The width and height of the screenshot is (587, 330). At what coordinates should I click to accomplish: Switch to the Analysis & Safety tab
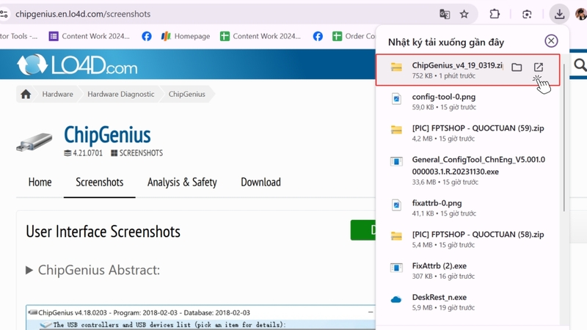click(182, 182)
